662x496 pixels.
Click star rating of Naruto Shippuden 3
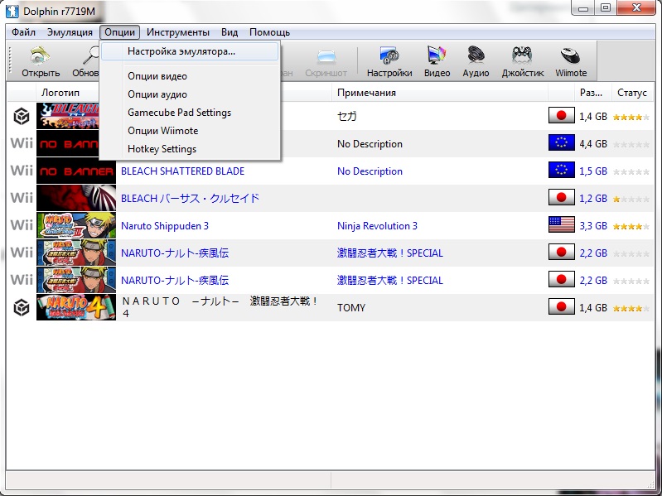[631, 227]
